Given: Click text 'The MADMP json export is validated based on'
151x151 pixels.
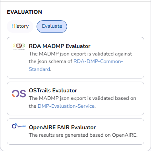Looking at the screenshot, I should [x=82, y=98].
